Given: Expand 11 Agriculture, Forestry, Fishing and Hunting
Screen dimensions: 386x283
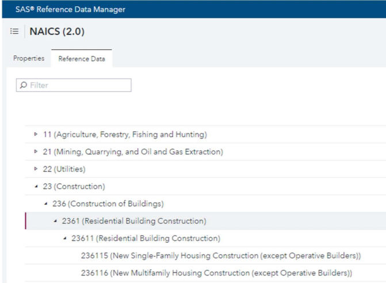Looking at the screenshot, I should coord(36,134).
